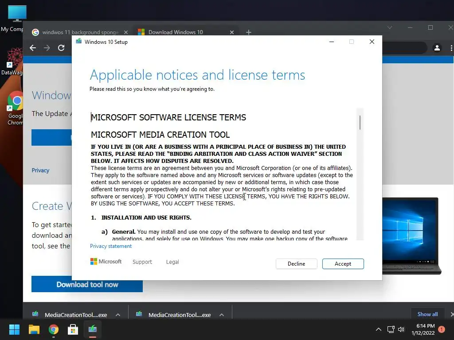The width and height of the screenshot is (454, 340).
Task: Minimize the Windows 10 Setup window
Action: point(332,42)
